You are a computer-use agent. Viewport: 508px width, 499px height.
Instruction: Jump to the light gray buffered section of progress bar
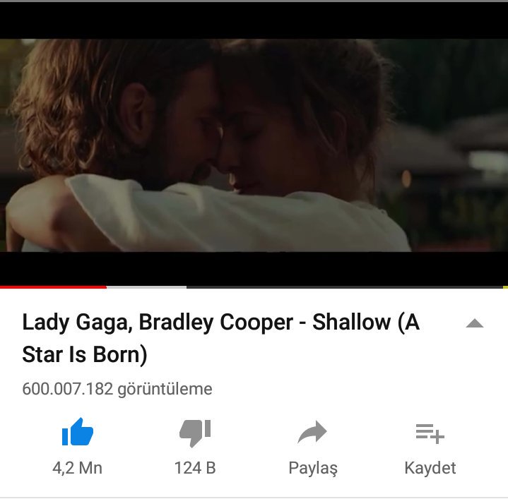click(x=146, y=287)
